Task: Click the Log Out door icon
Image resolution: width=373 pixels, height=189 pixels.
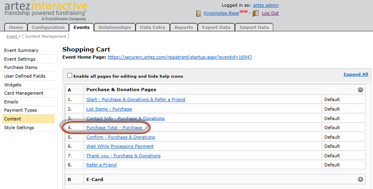Action: (x=255, y=13)
